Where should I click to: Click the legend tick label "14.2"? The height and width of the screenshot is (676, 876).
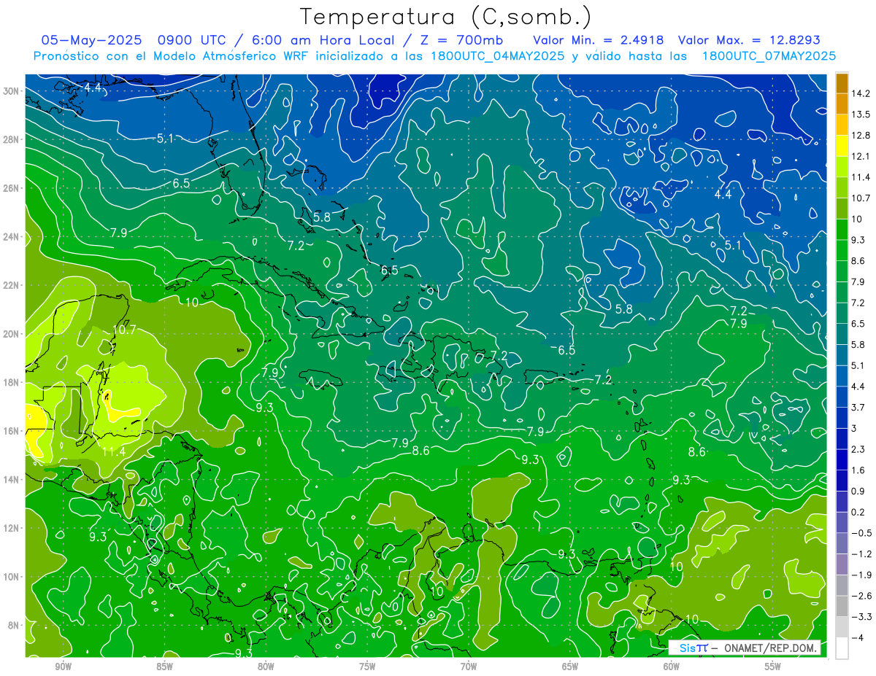pyautogui.click(x=861, y=93)
